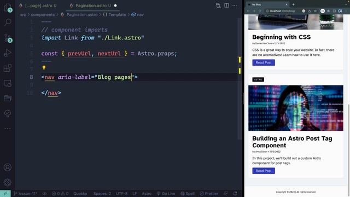This screenshot has height=197, width=350.
Task: Click the import Link code line in the editor
Action: pyautogui.click(x=92, y=38)
